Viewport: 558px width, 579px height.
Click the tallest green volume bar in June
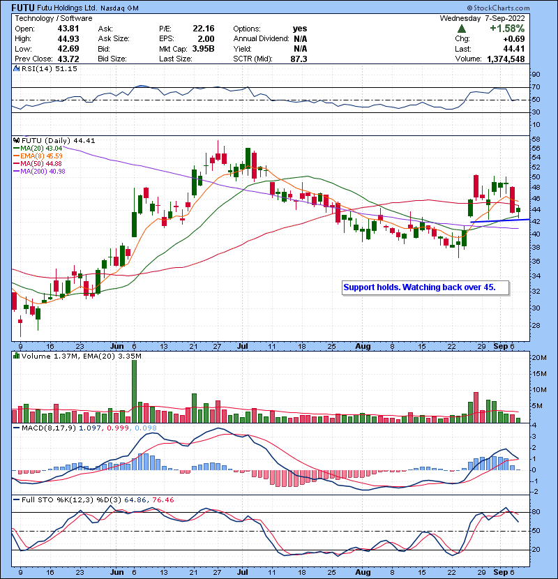(135, 391)
